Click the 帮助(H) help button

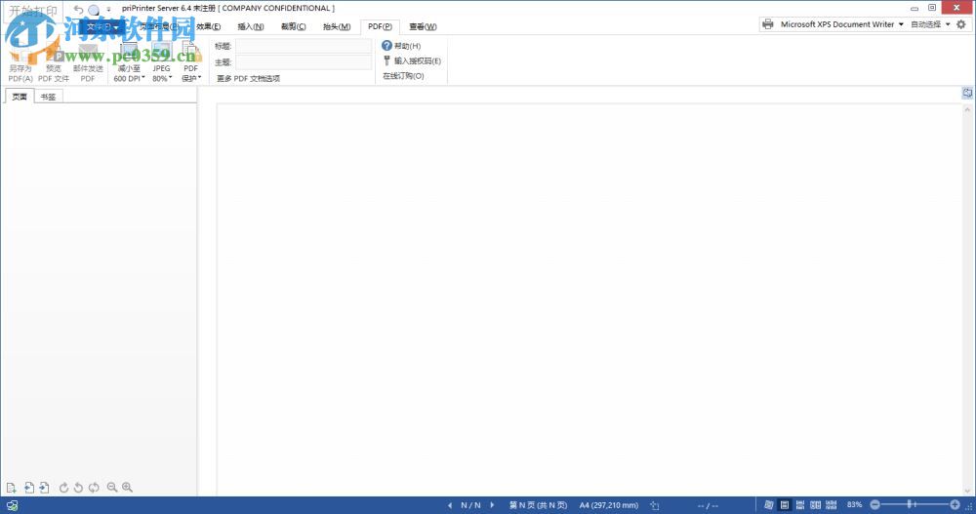tap(401, 46)
